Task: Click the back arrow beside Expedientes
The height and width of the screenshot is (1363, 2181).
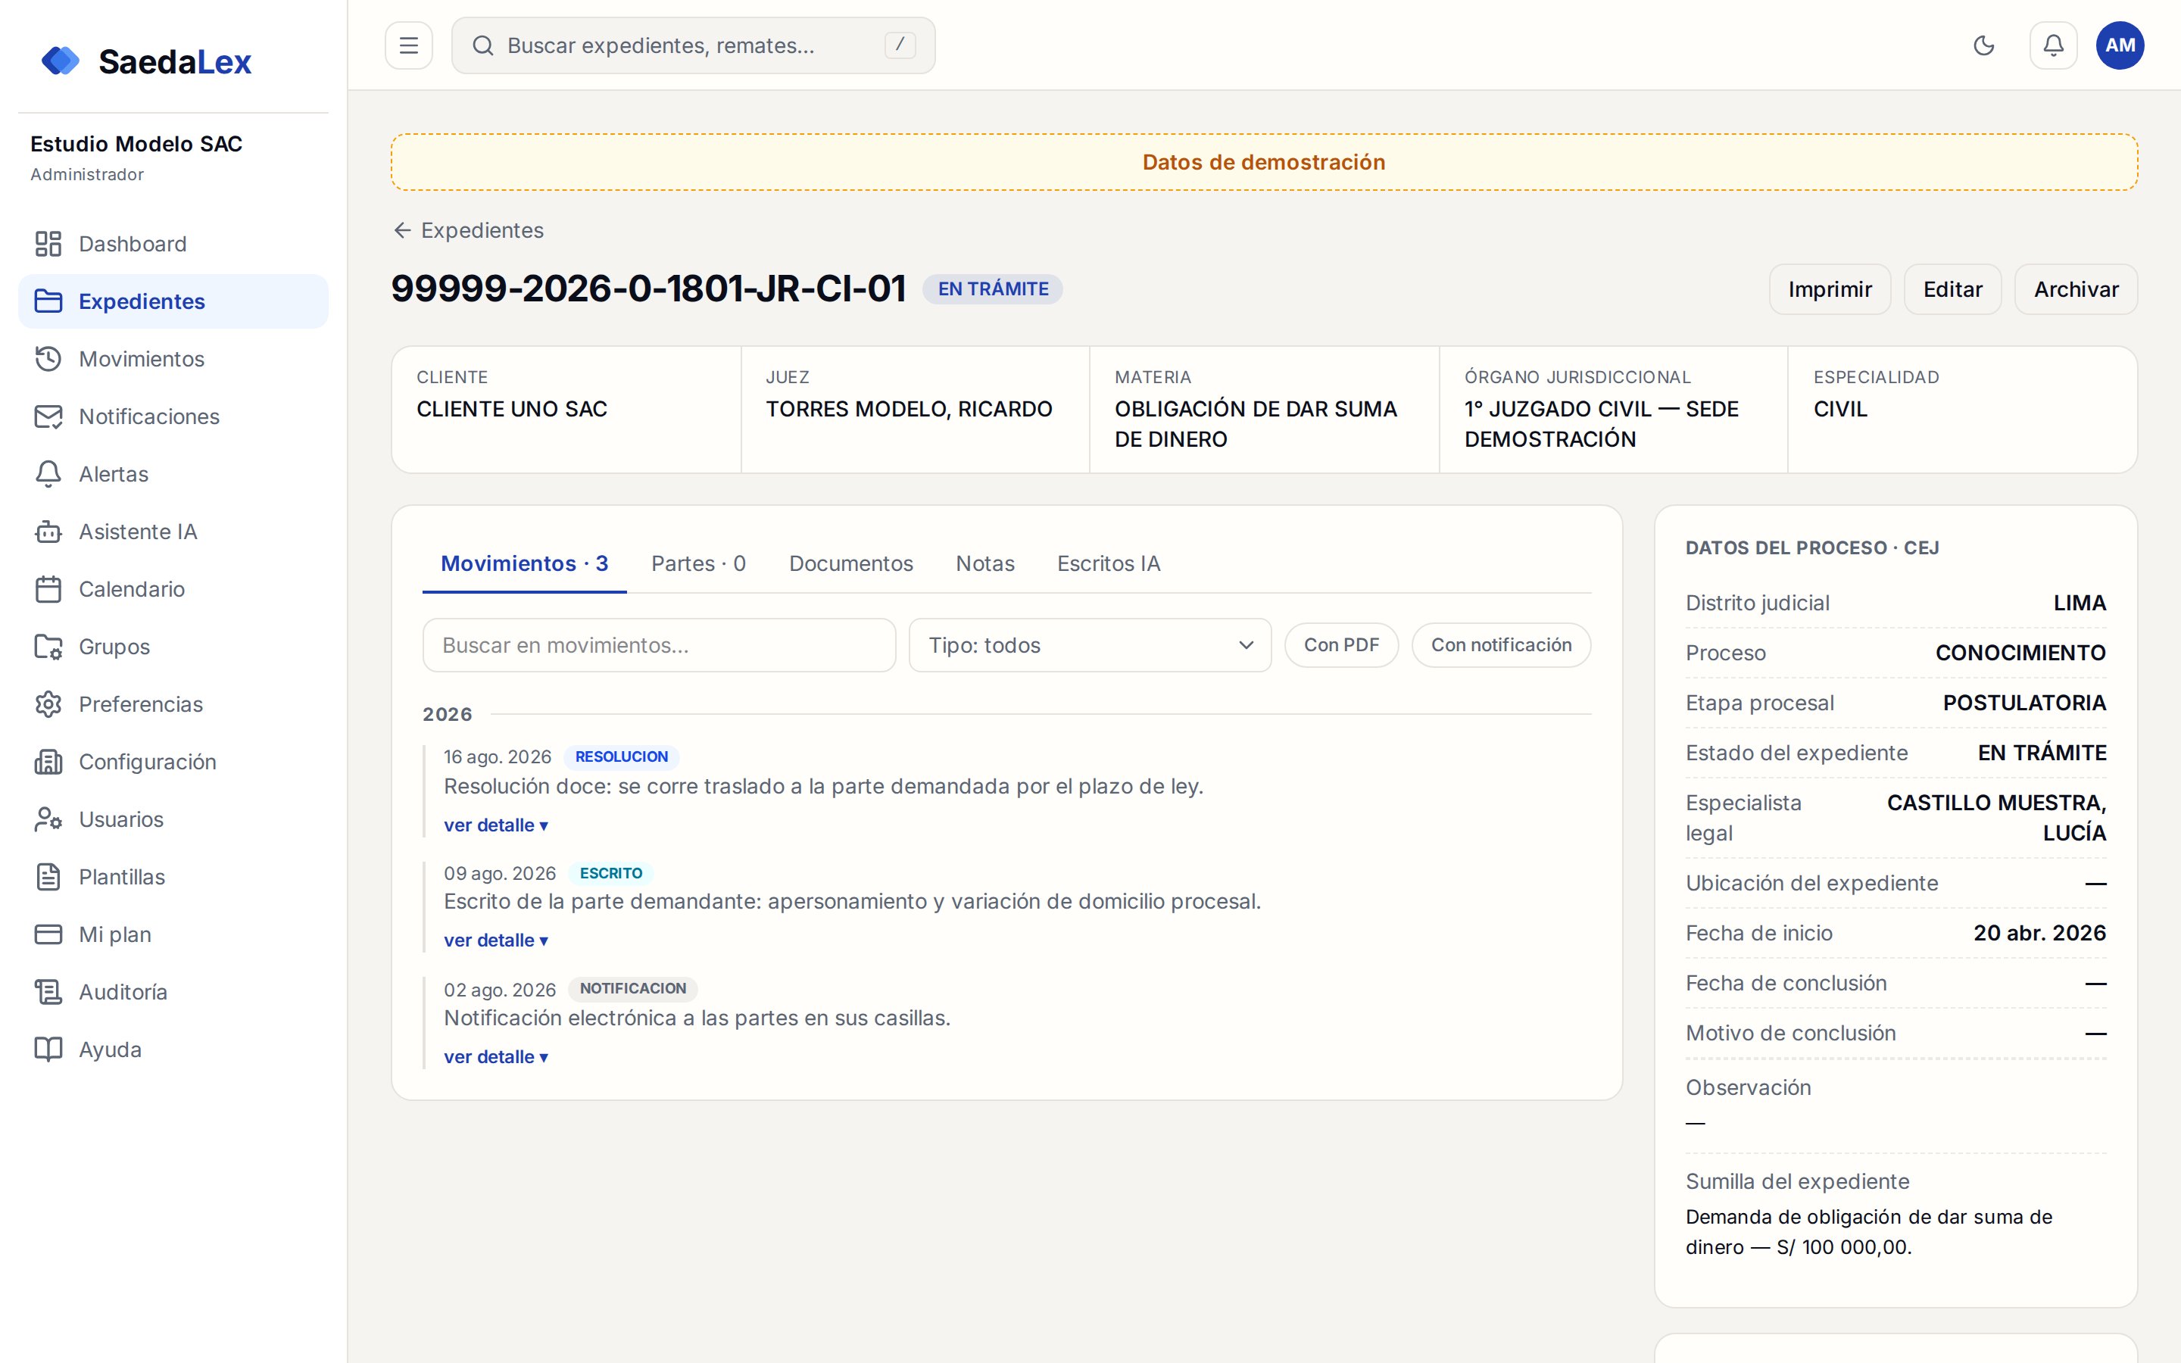Action: [x=402, y=231]
